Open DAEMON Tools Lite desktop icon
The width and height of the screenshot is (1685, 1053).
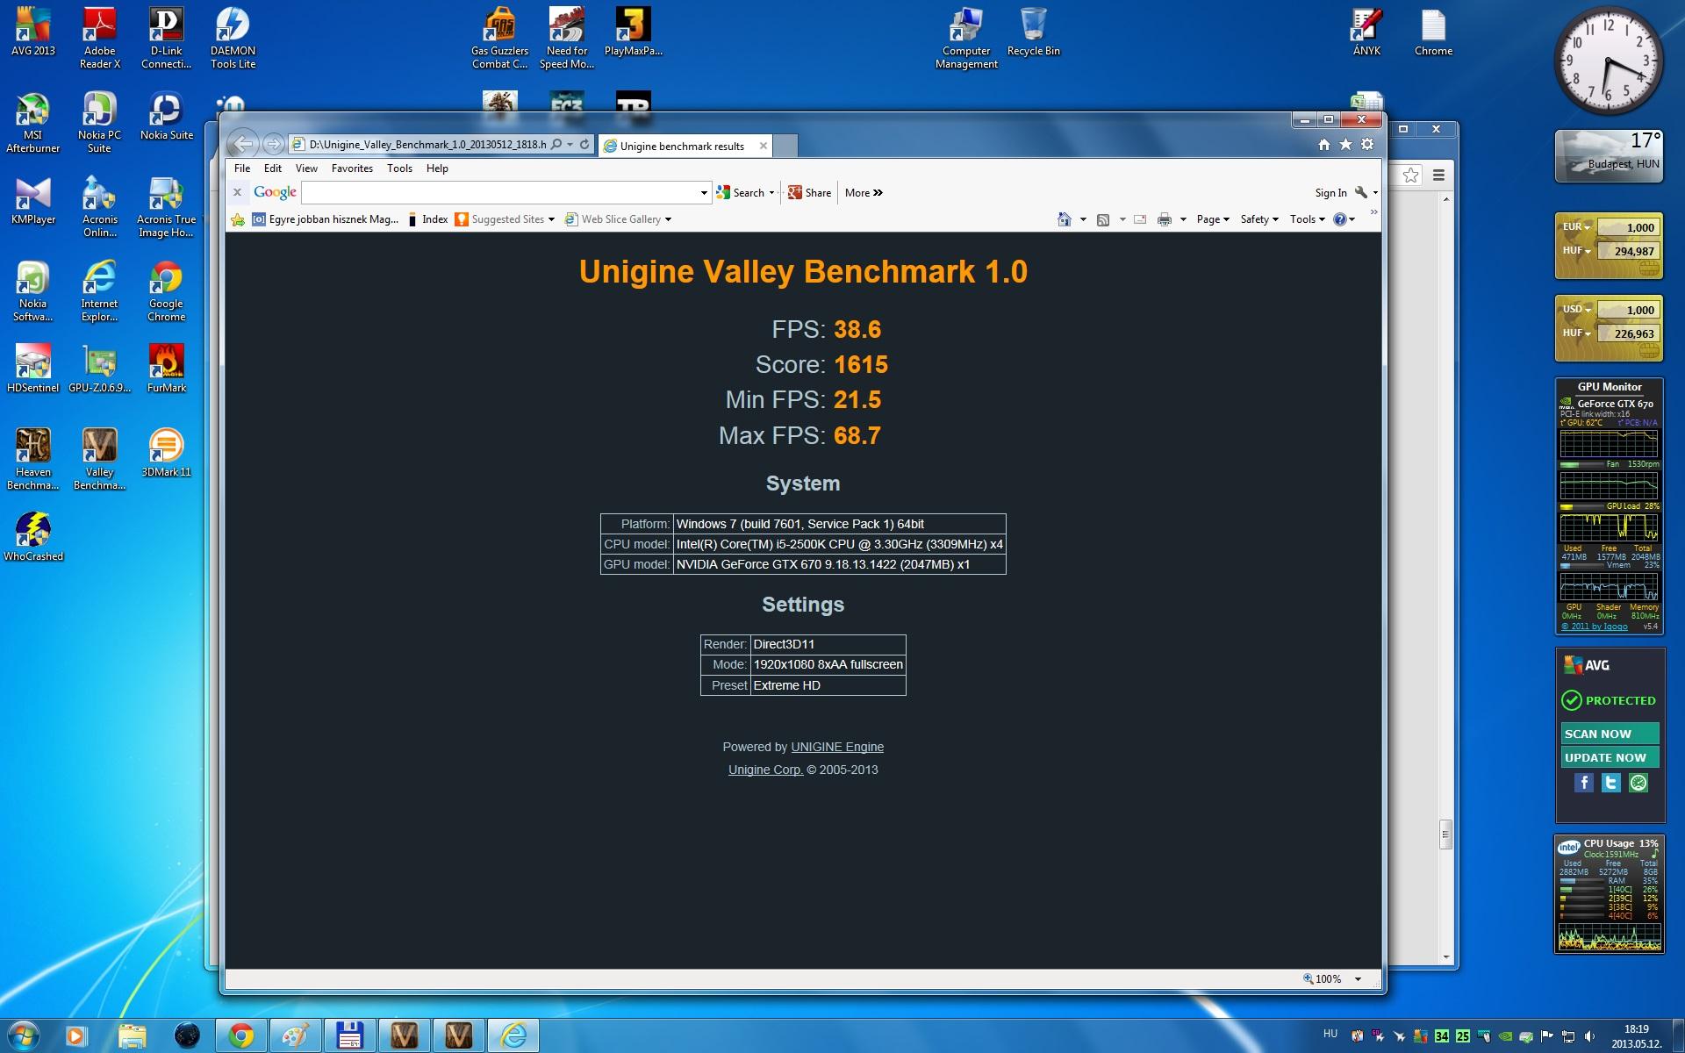[x=233, y=38]
